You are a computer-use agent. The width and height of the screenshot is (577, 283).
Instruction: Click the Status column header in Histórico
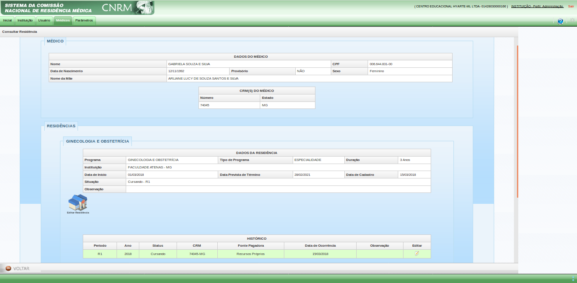pyautogui.click(x=158, y=245)
